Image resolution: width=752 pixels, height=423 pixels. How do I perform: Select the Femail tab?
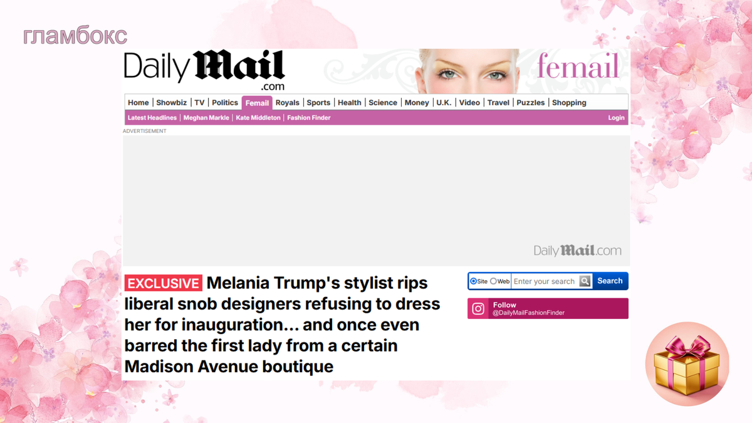[x=257, y=103]
